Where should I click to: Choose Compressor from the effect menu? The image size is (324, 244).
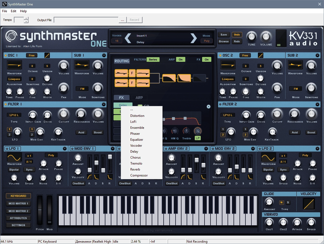[141, 175]
